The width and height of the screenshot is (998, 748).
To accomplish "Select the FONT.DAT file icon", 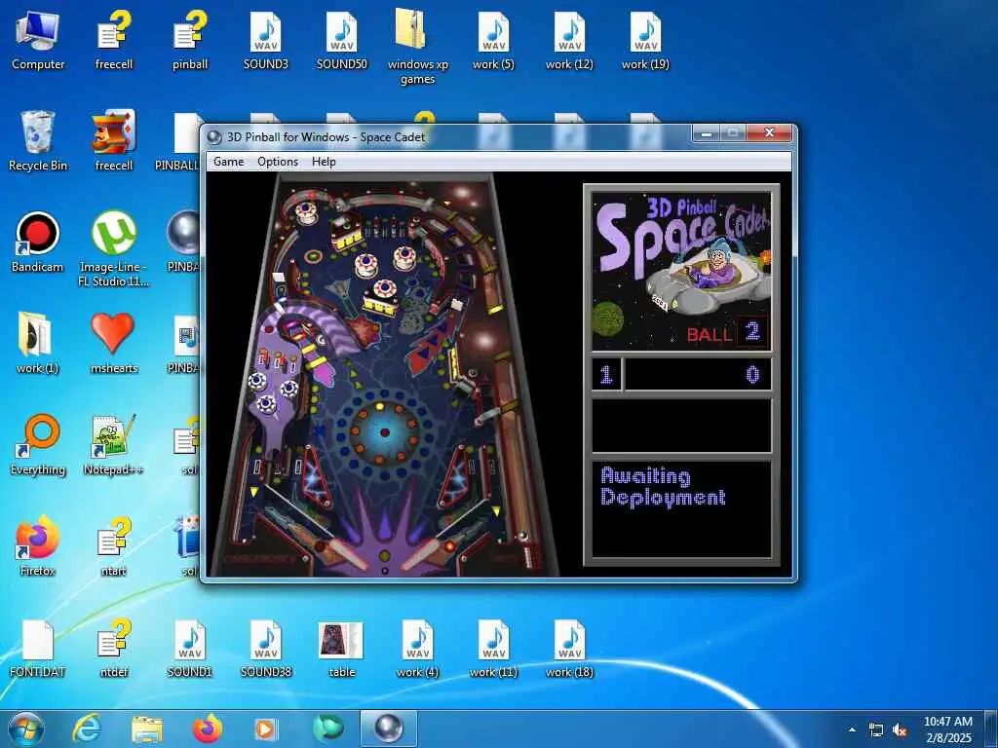I will pos(38,648).
